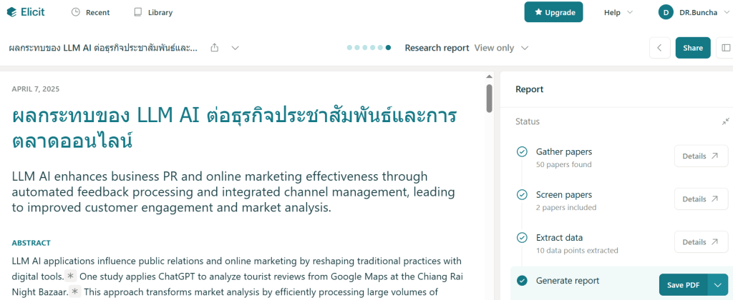Click the report vertical scrollbar
The image size is (733, 300).
tap(489, 98)
